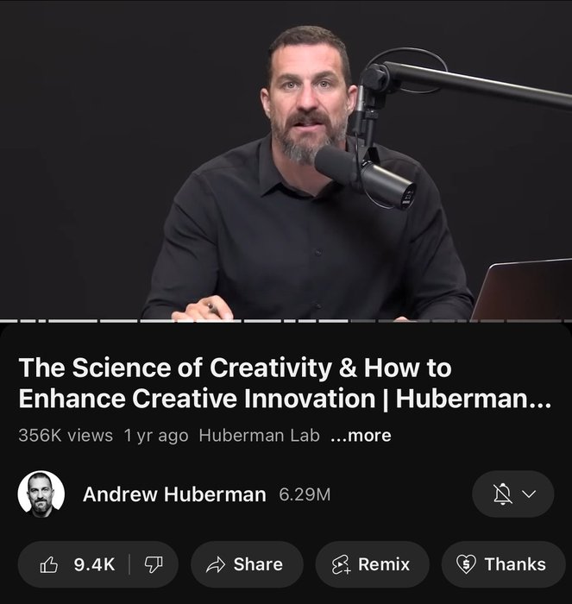This screenshot has width=572, height=604.
Task: Expand description with ...more
Action: pos(361,436)
